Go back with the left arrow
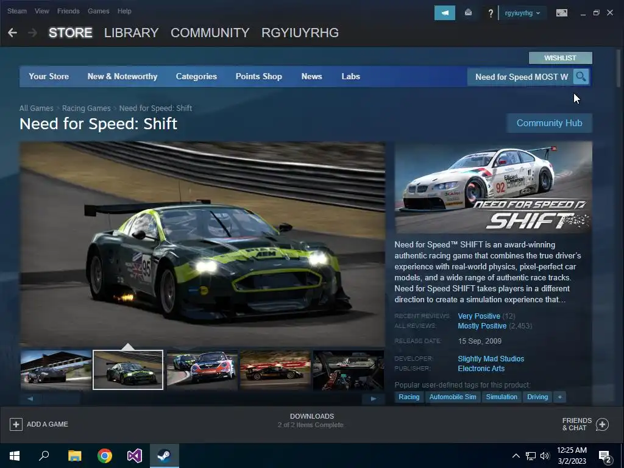Screen dimensions: 624x468 tap(12, 33)
